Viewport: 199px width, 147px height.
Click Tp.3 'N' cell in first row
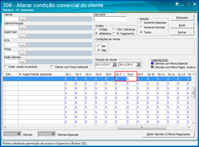[80, 79]
